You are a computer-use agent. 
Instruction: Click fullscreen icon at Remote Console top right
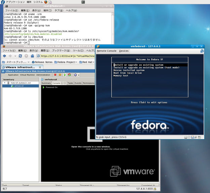tap(202, 51)
